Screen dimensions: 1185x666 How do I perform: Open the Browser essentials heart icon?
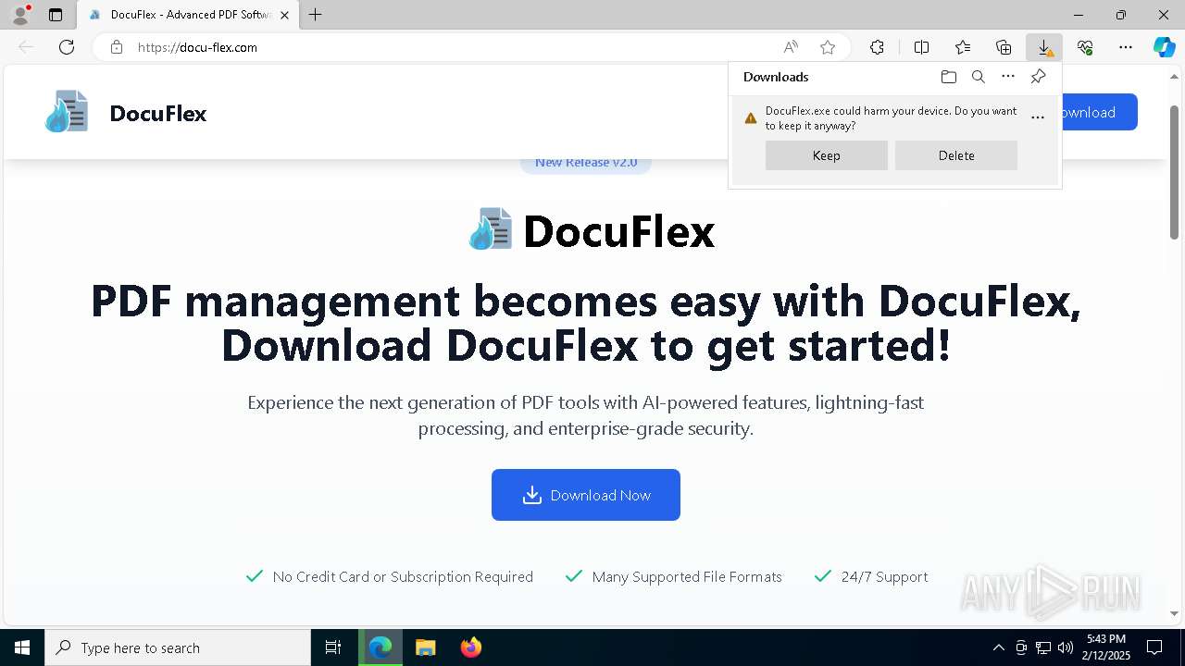click(1085, 47)
